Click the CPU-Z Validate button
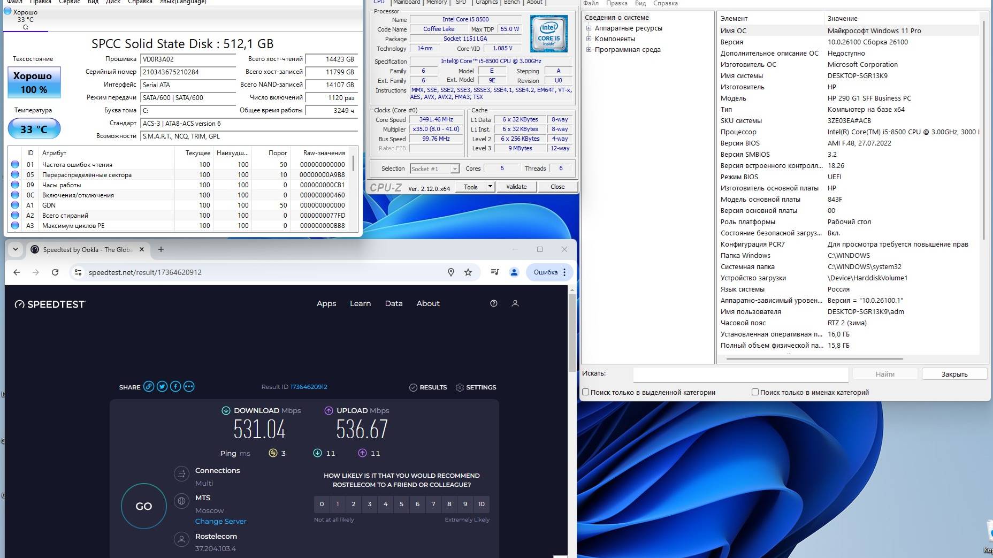This screenshot has height=558, width=993. (x=516, y=187)
